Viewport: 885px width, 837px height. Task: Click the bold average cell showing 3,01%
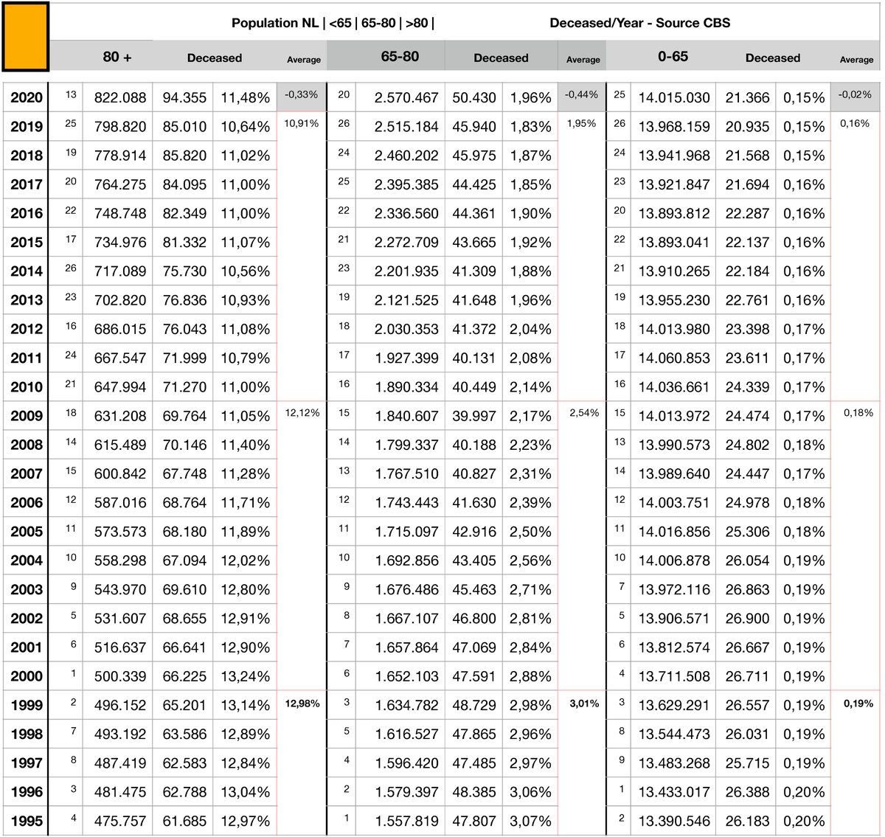pyautogui.click(x=583, y=704)
